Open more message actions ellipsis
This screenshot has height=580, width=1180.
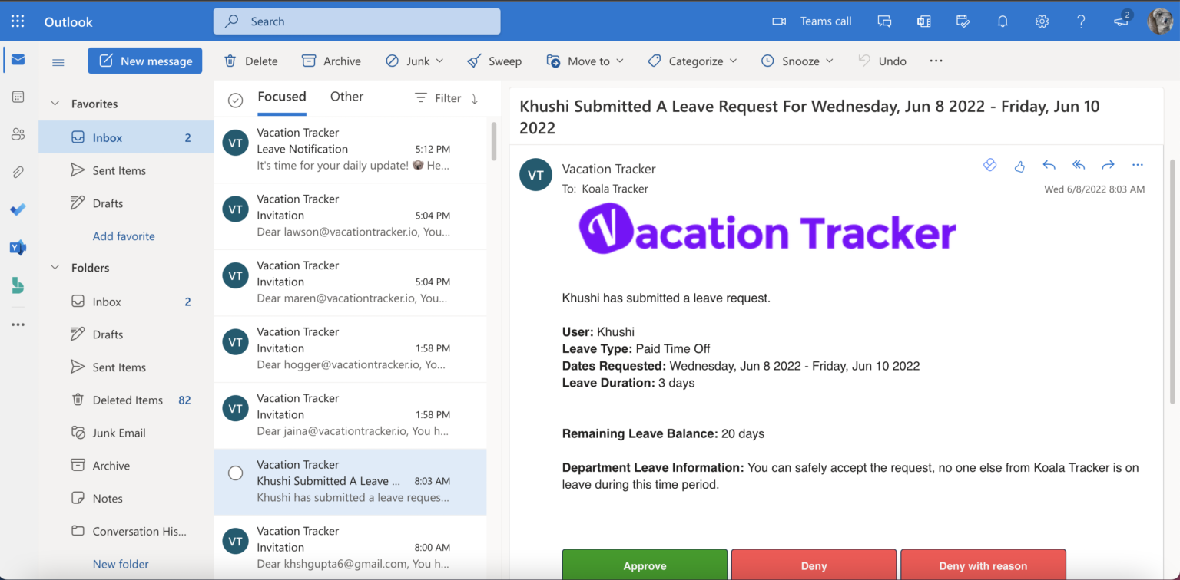point(1138,165)
